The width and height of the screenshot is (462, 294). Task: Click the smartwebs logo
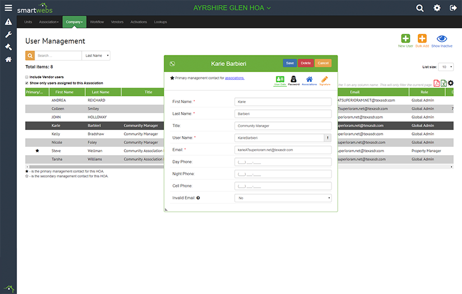point(35,8)
